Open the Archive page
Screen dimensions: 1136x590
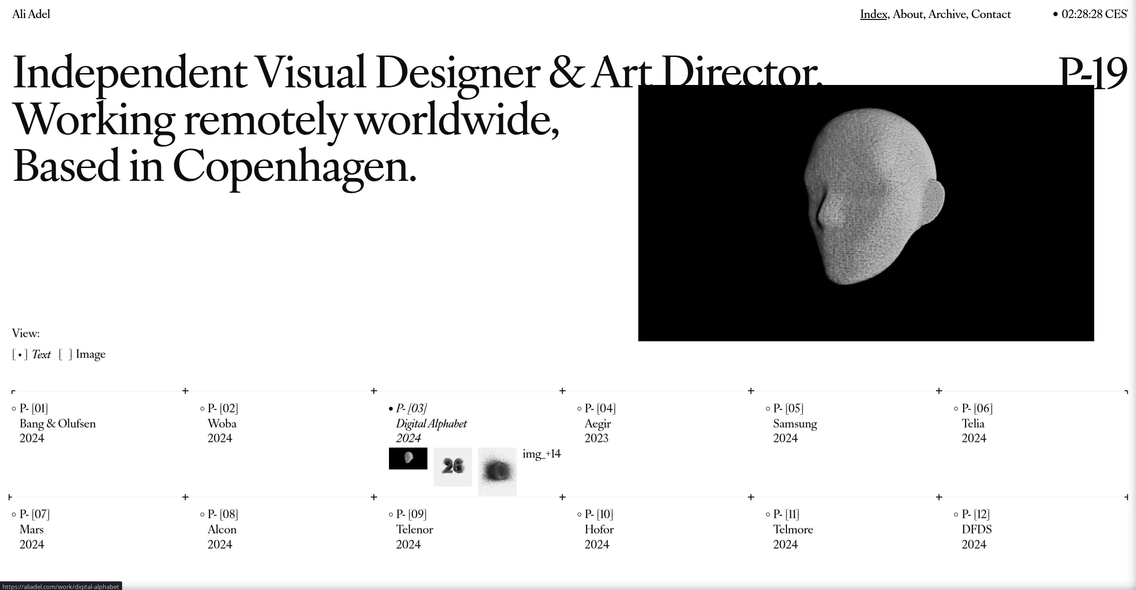(947, 14)
